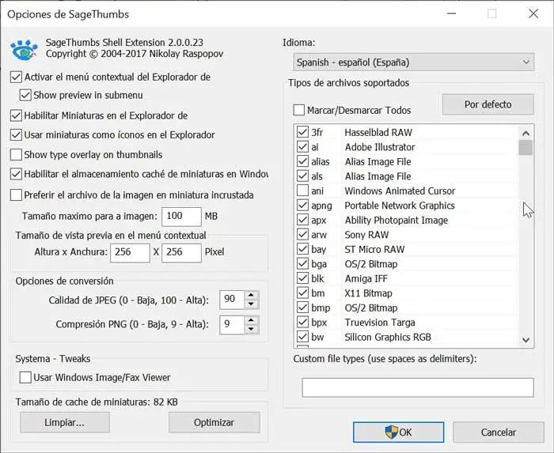Uncheck the alias Alias Image File type
554x453 pixels.
click(x=302, y=161)
